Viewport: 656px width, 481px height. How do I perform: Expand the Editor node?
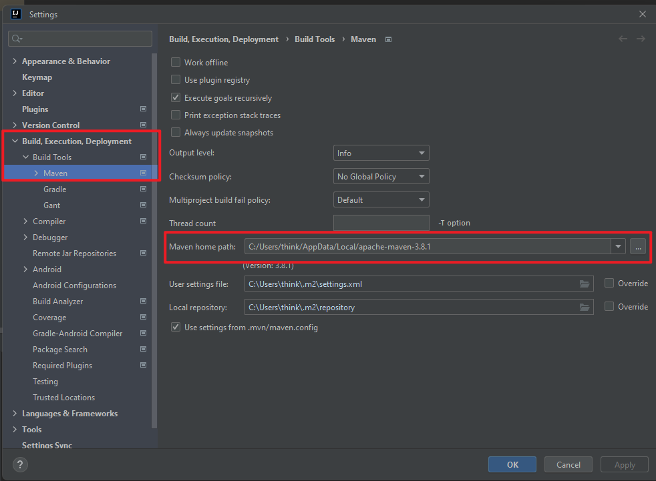[15, 93]
